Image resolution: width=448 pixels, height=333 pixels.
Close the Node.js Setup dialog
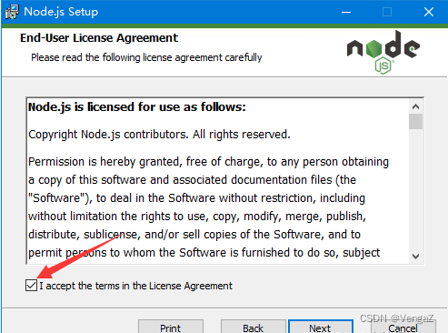click(429, 12)
